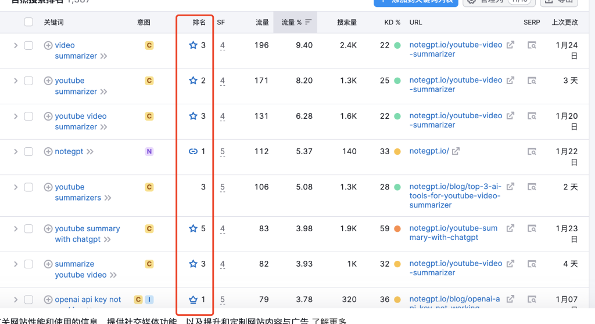This screenshot has width=595, height=324.
Task: Click I intent badge in 'openai api key not' row
Action: tap(149, 300)
